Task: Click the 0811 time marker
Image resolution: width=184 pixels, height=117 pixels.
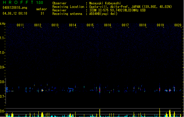Action: click(x=20, y=25)
